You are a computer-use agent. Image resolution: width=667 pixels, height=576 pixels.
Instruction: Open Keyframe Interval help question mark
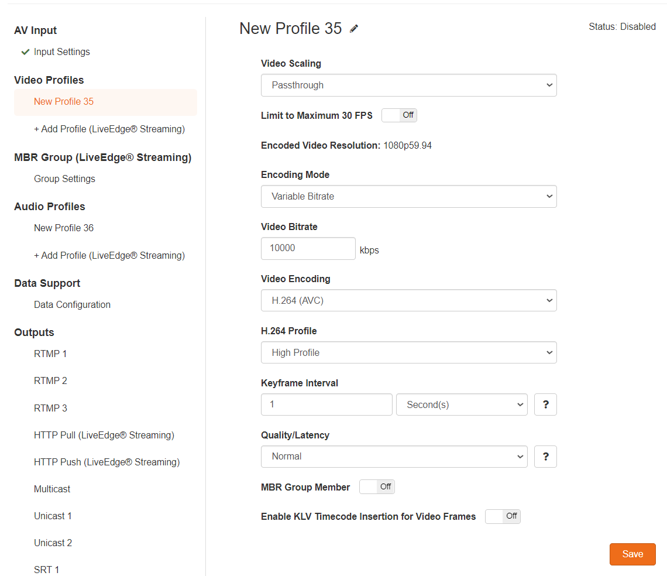pos(546,404)
